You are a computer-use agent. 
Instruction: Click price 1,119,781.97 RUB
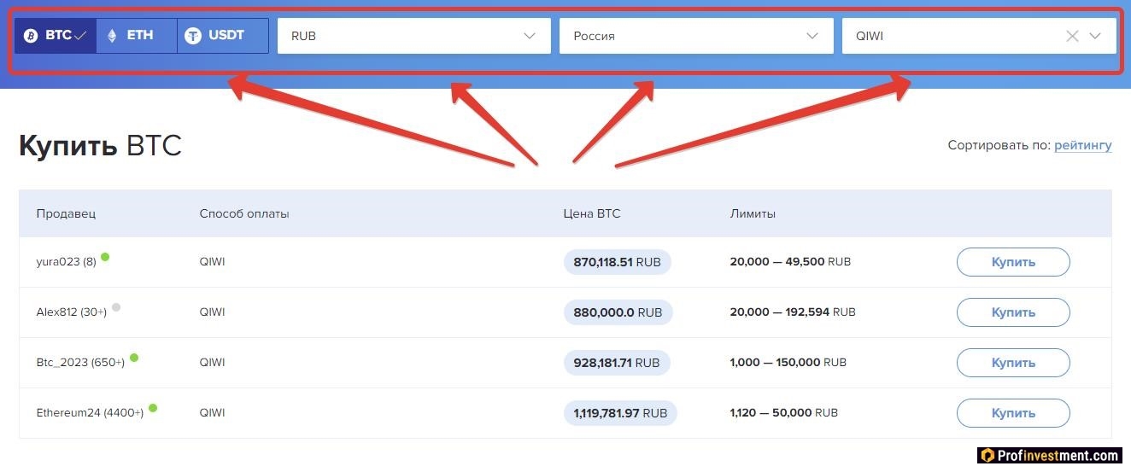coord(620,413)
